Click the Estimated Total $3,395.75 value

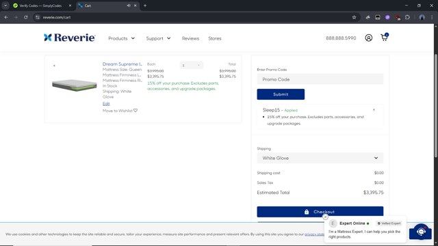click(x=373, y=193)
